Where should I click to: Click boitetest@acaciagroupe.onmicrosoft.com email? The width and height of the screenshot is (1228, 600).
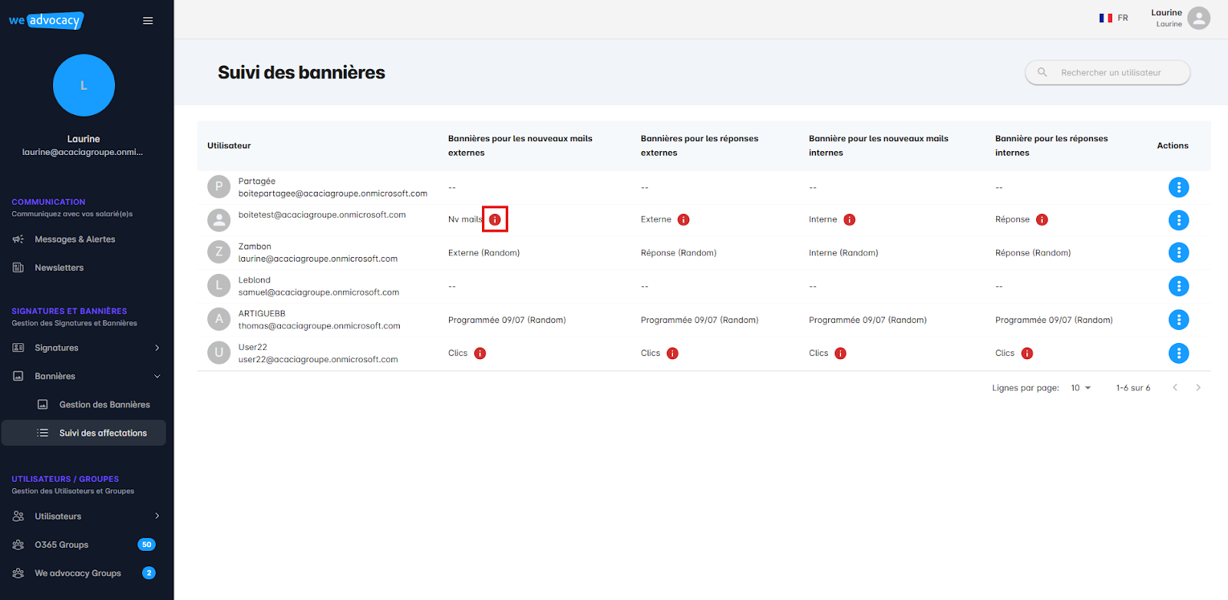(322, 215)
